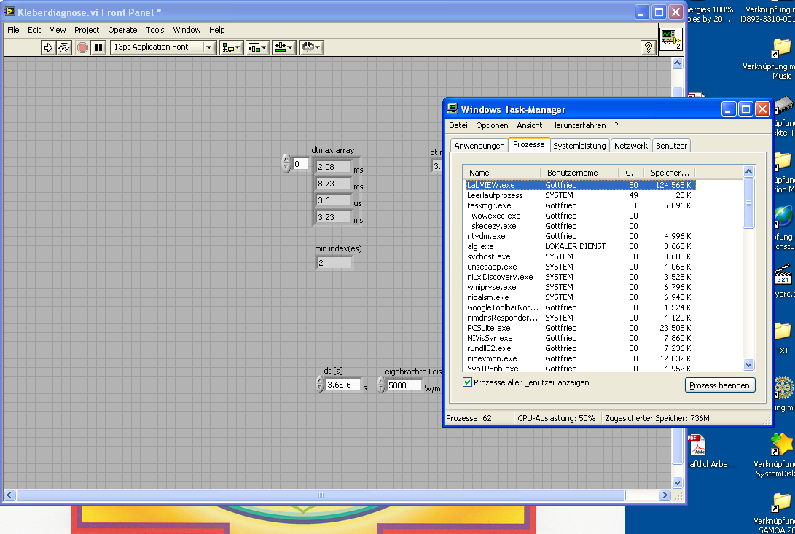Click the 'Prozess beenden' button
Viewport: 795px width, 534px height.
(721, 385)
